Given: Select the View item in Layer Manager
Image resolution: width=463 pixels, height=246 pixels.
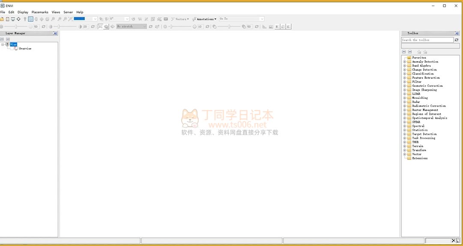Looking at the screenshot, I should 14,44.
